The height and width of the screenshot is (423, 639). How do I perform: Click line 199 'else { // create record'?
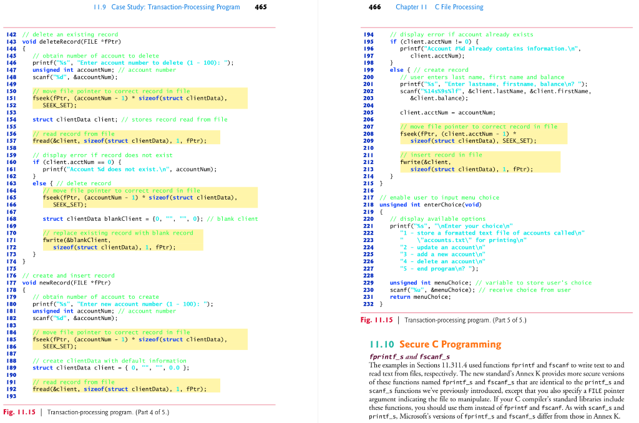(x=429, y=70)
